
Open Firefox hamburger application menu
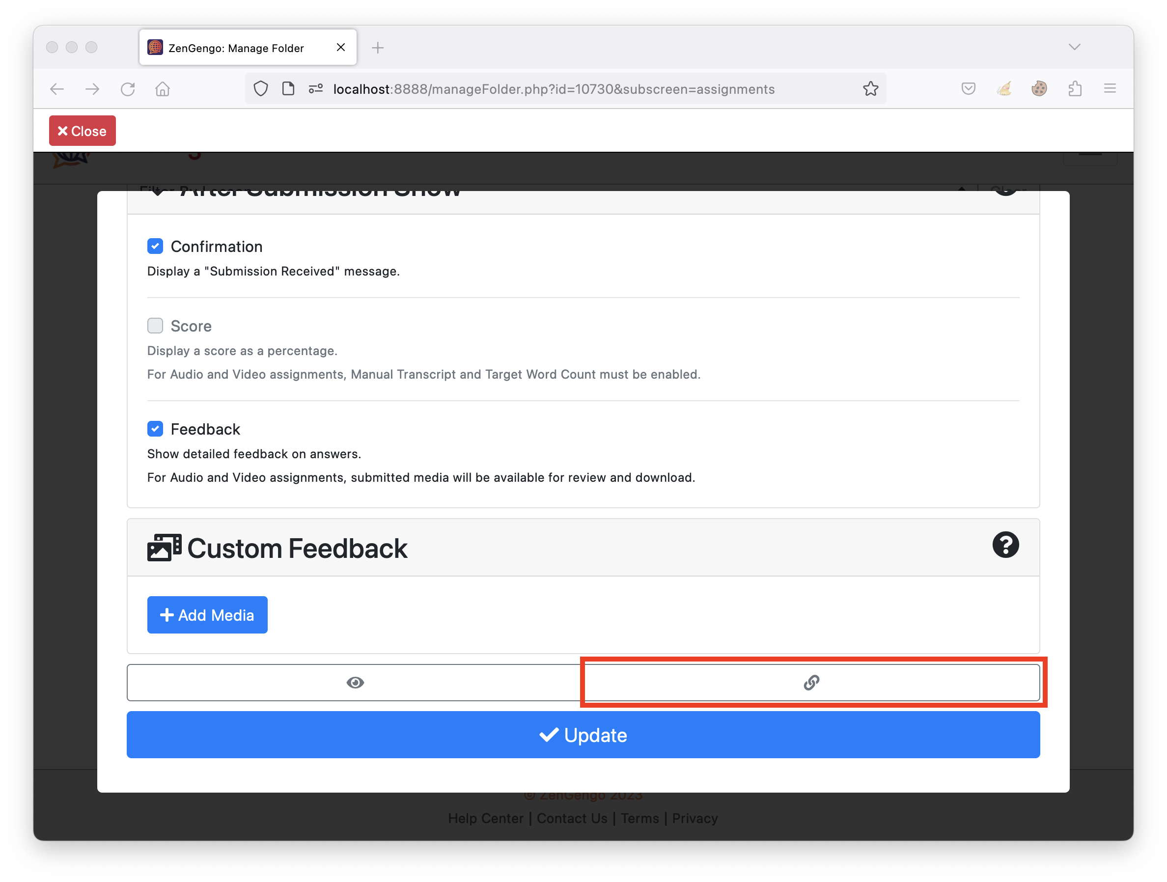(x=1110, y=88)
